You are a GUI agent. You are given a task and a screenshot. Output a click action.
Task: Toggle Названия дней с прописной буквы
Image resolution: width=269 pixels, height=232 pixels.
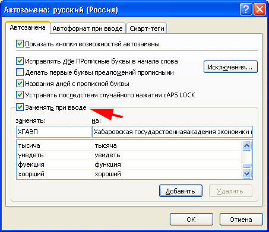20,84
